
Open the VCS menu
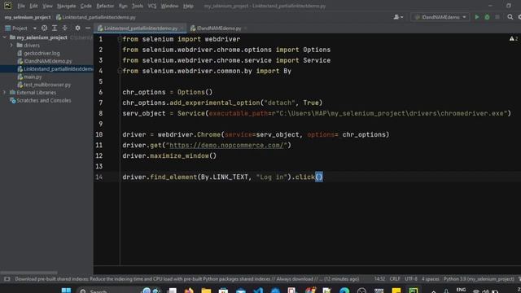[152, 6]
